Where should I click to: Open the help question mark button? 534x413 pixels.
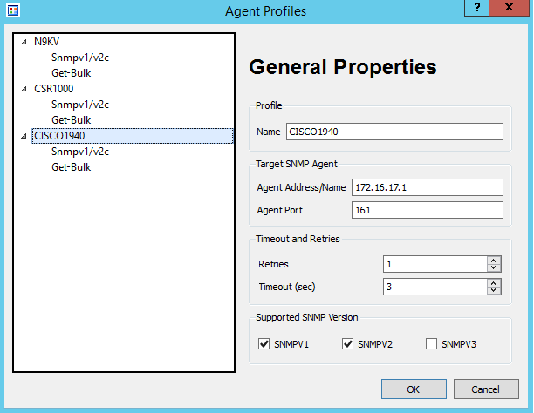[476, 8]
